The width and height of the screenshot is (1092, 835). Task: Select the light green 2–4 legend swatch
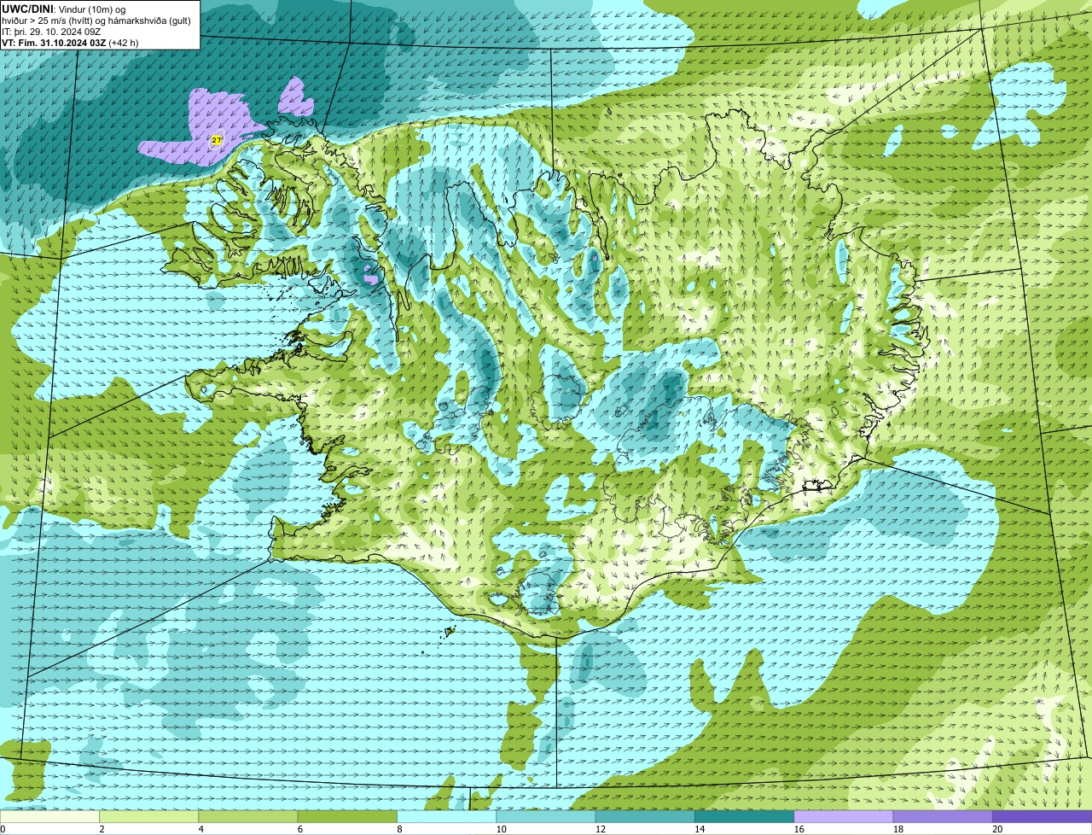149,817
